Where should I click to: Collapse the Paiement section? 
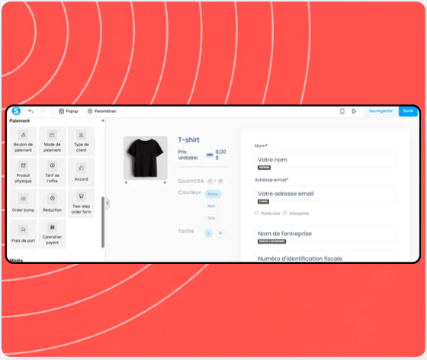tap(103, 121)
